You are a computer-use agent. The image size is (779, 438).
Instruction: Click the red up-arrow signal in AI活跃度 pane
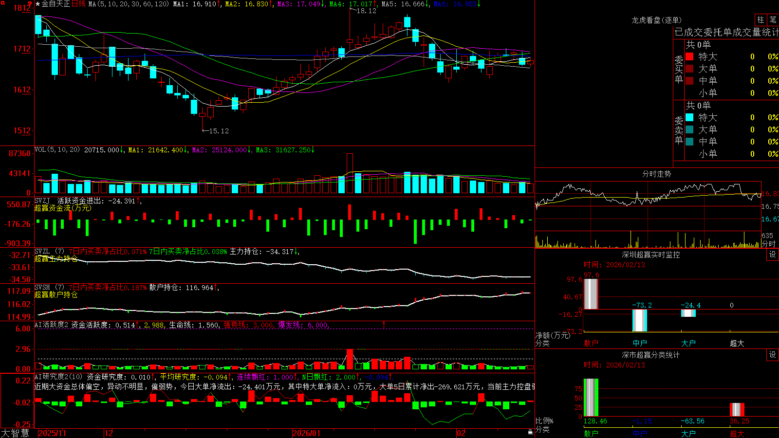point(384,324)
